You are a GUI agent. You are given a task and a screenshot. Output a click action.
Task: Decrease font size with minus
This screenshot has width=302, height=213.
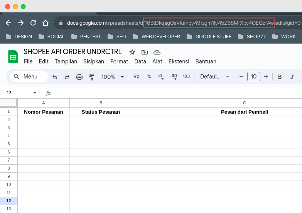[241, 77]
